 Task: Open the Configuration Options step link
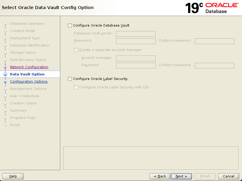pyautogui.click(x=29, y=81)
